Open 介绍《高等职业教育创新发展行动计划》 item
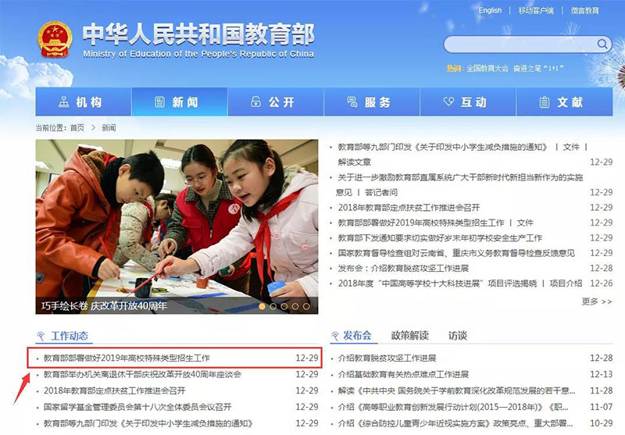Screen dimensions: 625x435 pos(453,407)
